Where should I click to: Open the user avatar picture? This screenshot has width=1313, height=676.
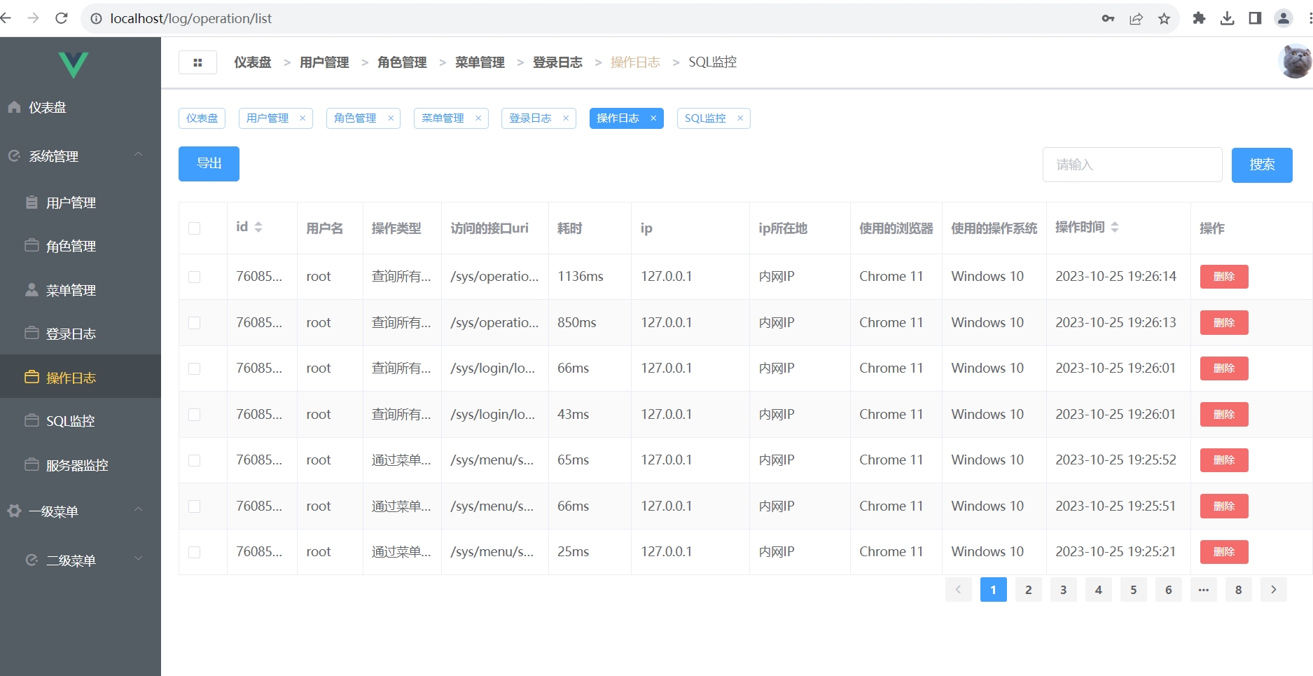click(1295, 62)
